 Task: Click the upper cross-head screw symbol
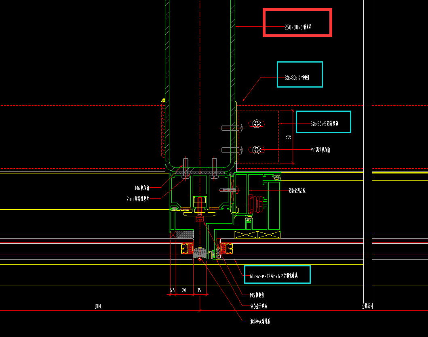point(257,124)
